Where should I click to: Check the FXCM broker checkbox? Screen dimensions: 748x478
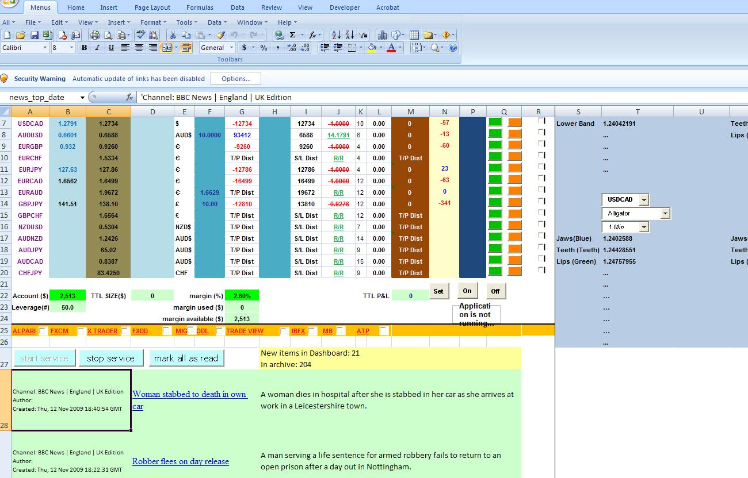(x=80, y=331)
